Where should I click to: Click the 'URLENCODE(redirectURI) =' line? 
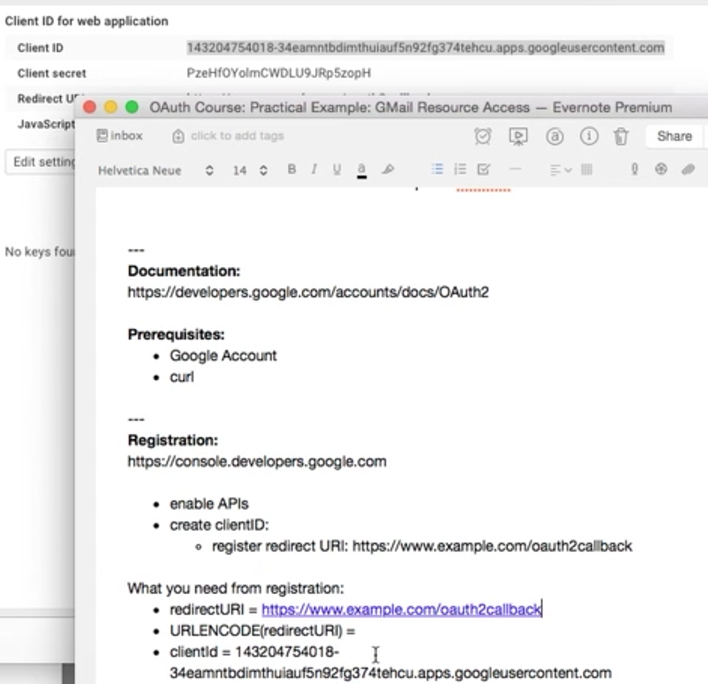[262, 631]
